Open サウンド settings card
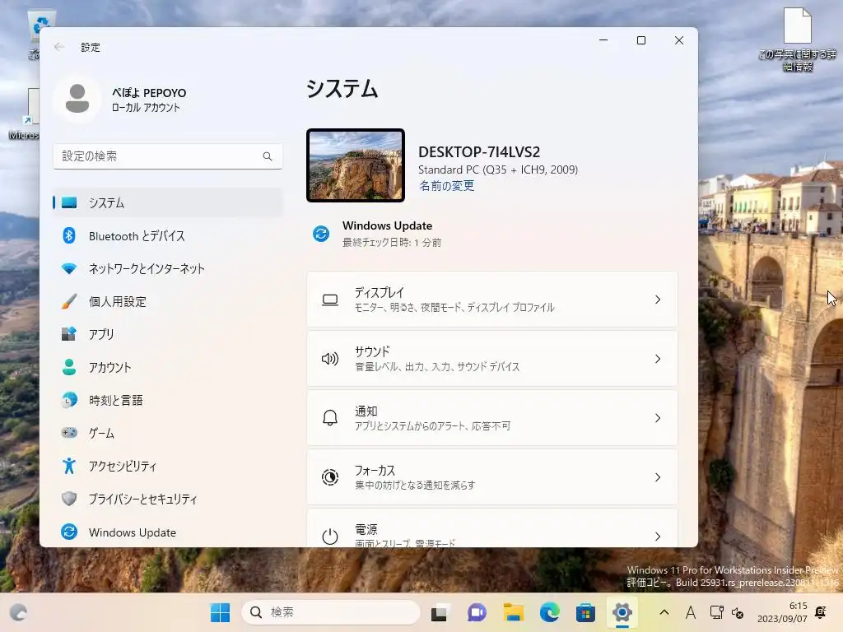Viewport: 843px width, 632px height. tap(492, 359)
